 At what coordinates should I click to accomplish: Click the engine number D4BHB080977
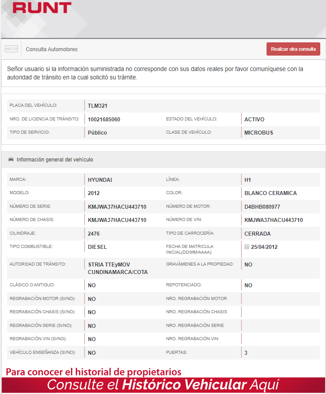click(262, 207)
